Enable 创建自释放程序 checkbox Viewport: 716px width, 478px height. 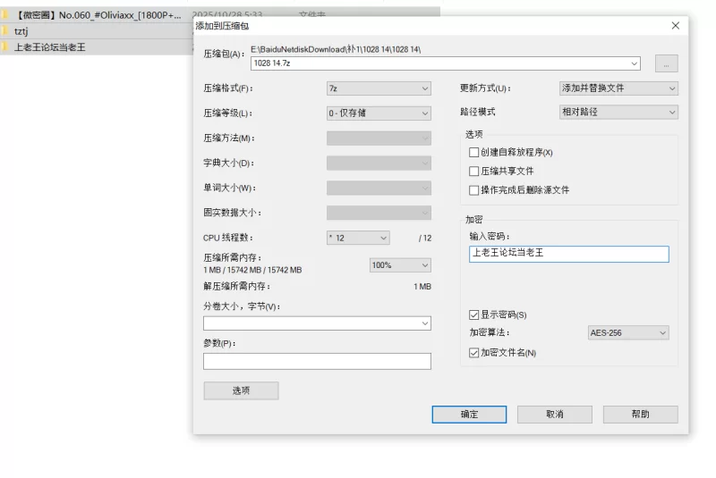coord(474,152)
